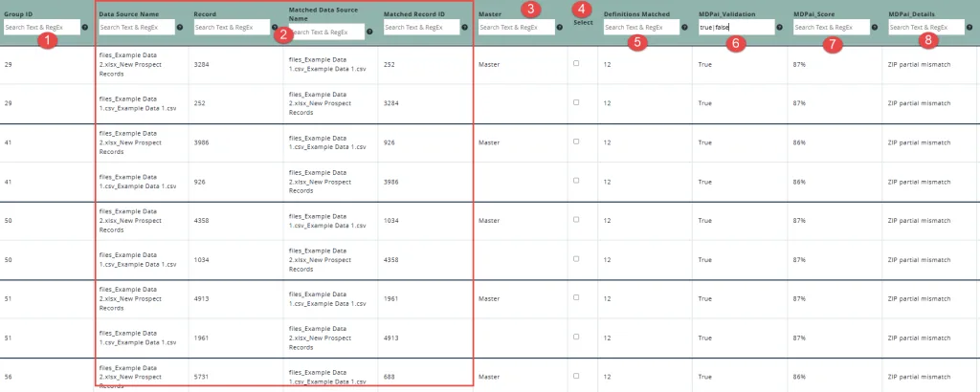Viewport: 980px width, 392px height.
Task: Tick the Select checkbox for record 3284 row
Action: [x=576, y=63]
